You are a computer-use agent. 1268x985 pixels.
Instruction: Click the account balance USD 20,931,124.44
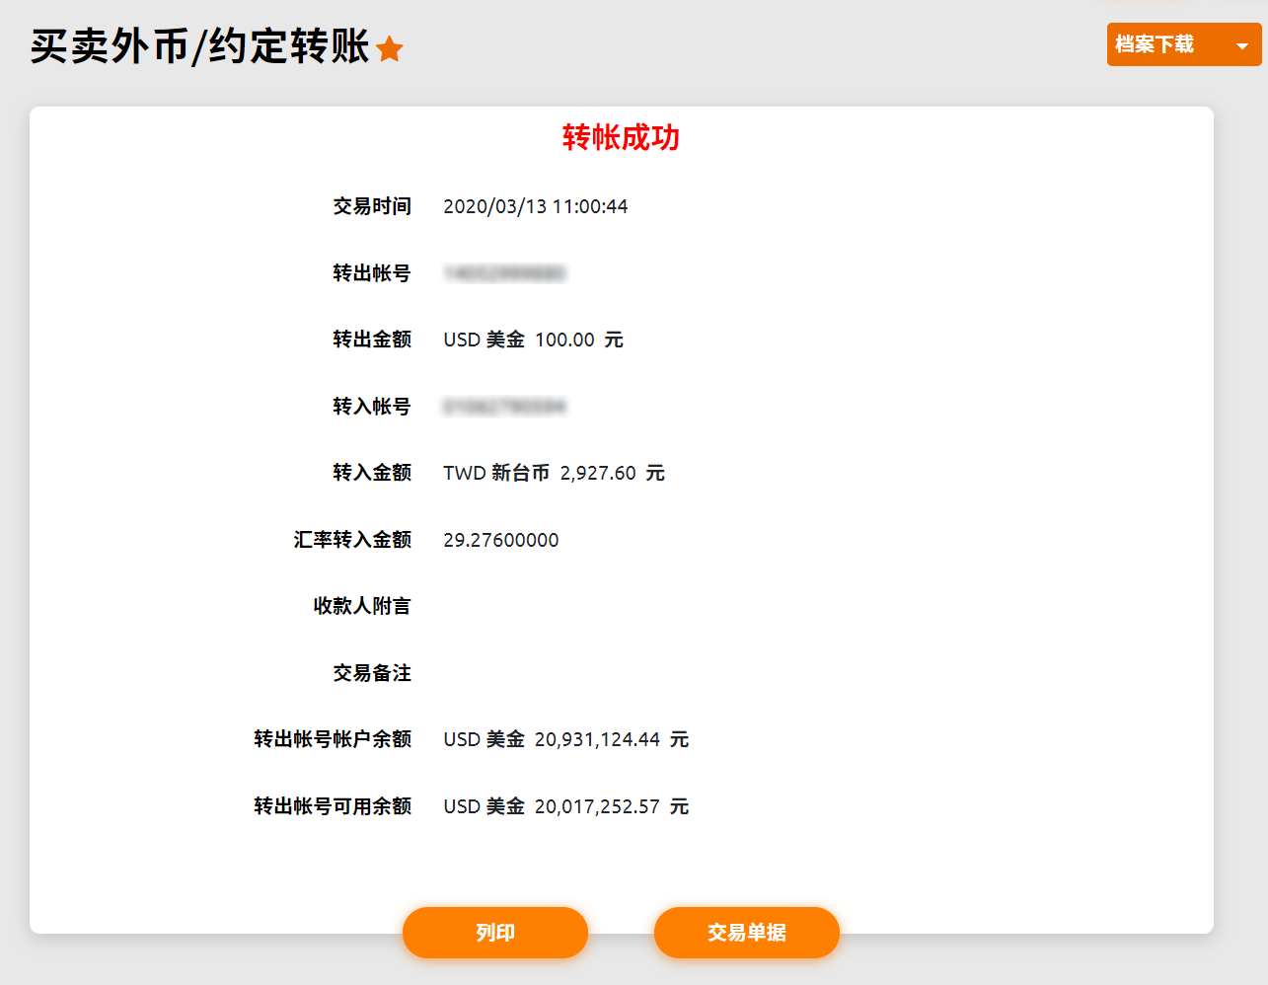tap(565, 739)
